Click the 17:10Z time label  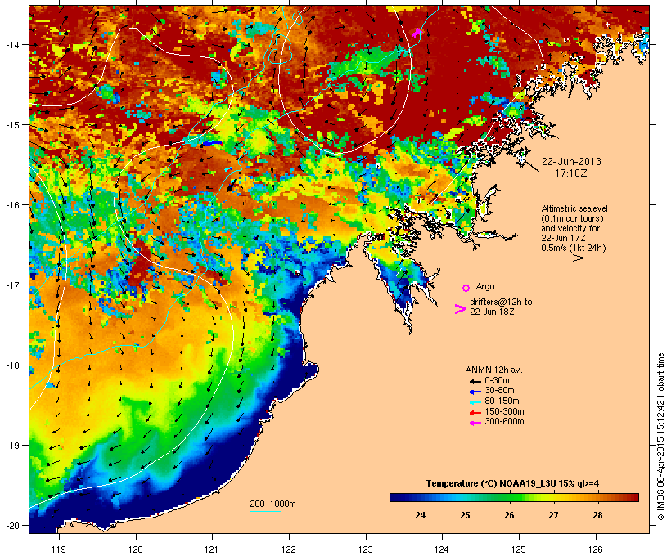coord(571,173)
